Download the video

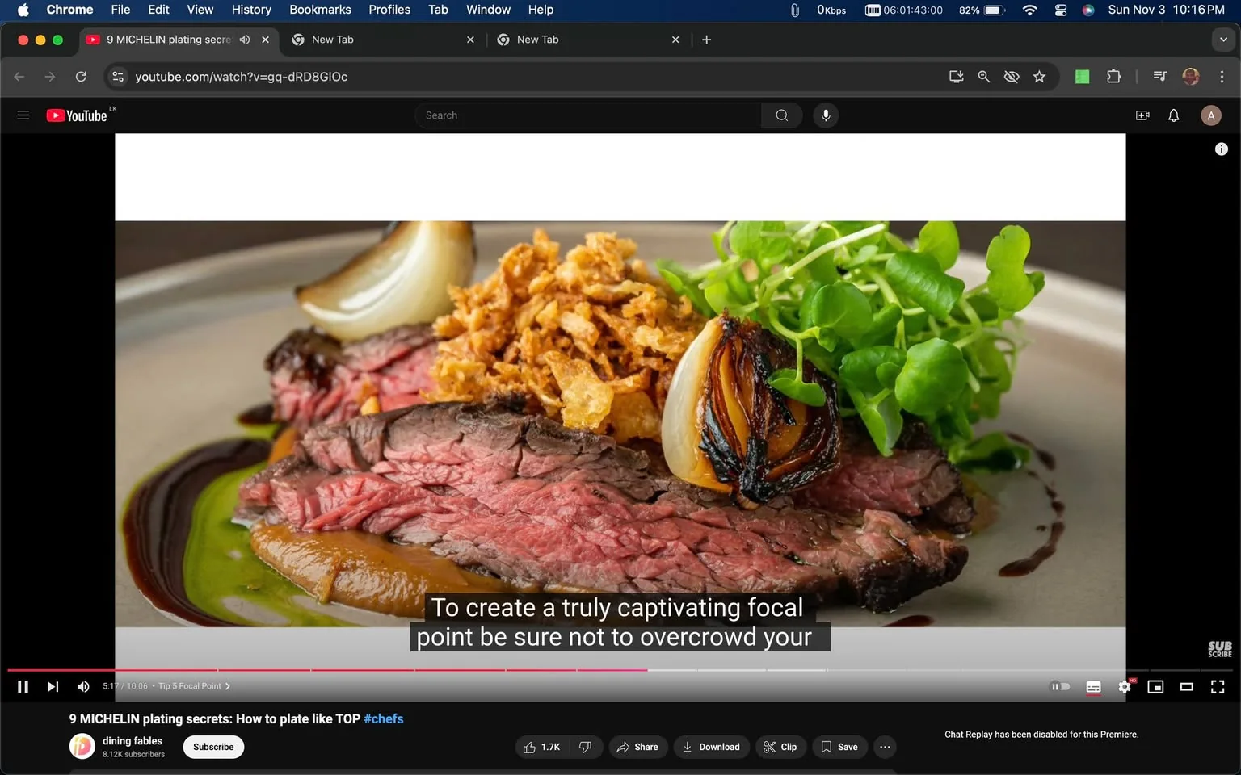click(711, 747)
